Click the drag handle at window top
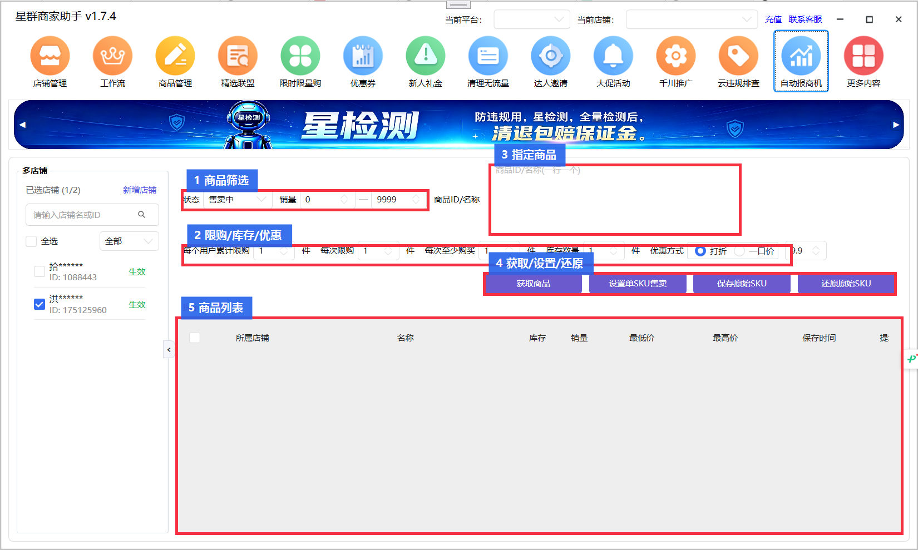 click(458, 4)
